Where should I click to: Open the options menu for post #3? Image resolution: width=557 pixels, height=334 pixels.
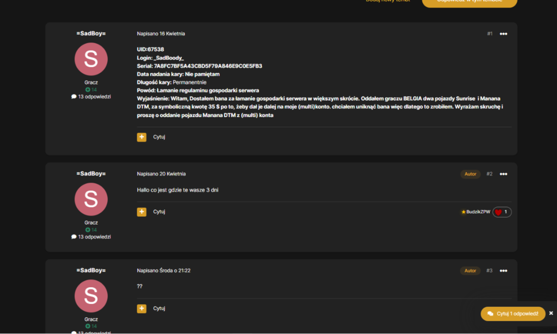(x=504, y=271)
